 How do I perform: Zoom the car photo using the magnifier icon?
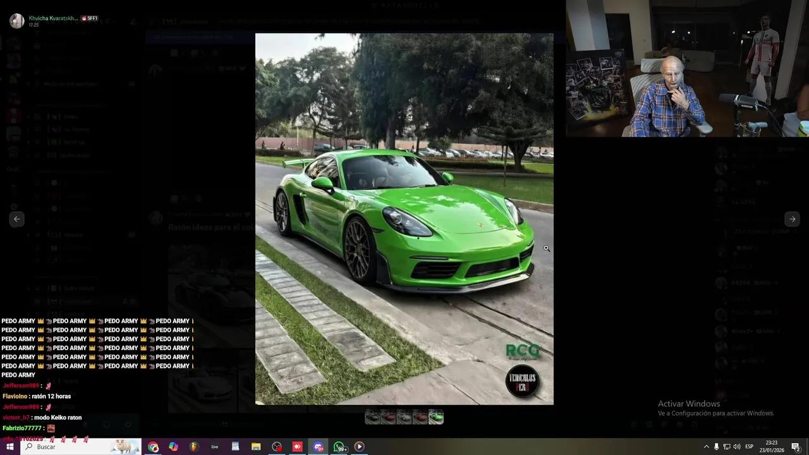(547, 248)
